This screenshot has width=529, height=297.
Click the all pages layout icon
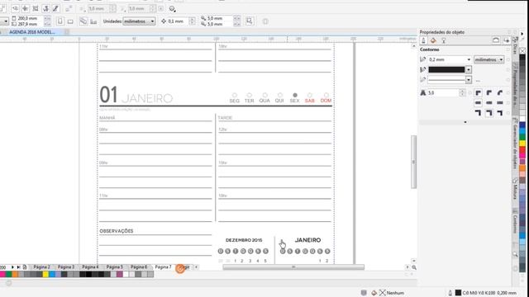pos(83,21)
